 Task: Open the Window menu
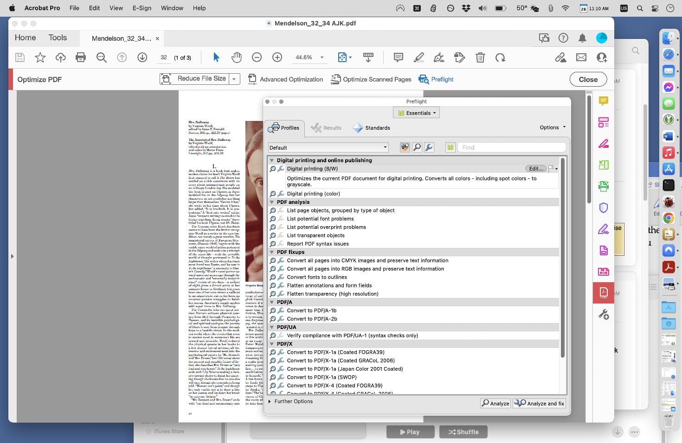pyautogui.click(x=172, y=8)
